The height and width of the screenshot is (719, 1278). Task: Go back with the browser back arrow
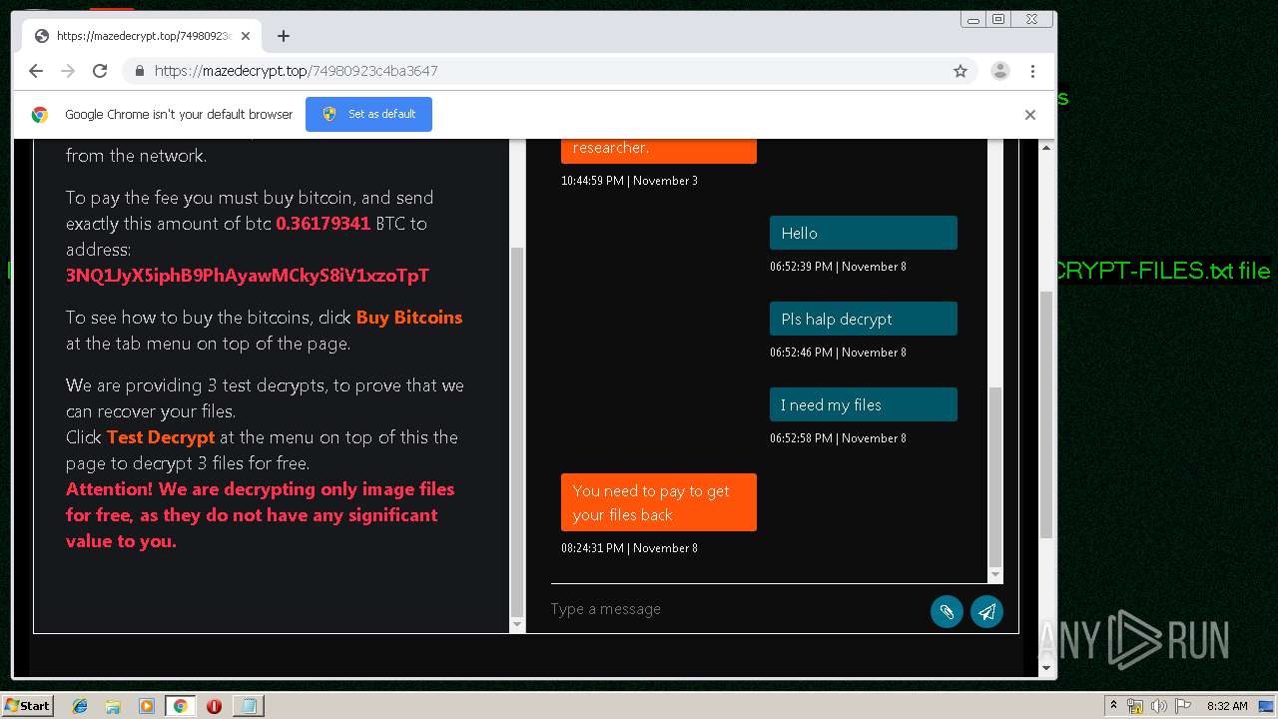[36, 71]
